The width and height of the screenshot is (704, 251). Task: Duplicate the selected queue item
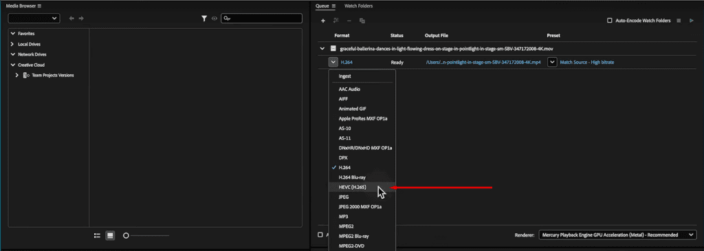click(x=362, y=21)
